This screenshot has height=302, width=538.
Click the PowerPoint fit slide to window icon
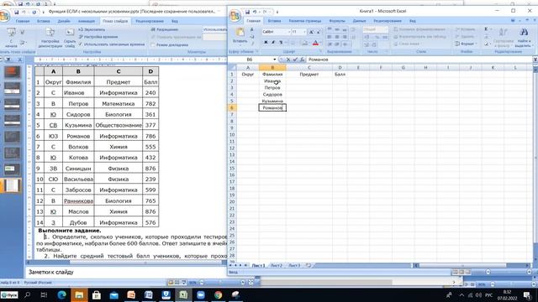click(251, 283)
